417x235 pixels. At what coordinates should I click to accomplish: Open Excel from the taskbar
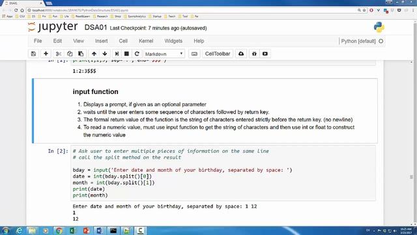click(x=72, y=230)
